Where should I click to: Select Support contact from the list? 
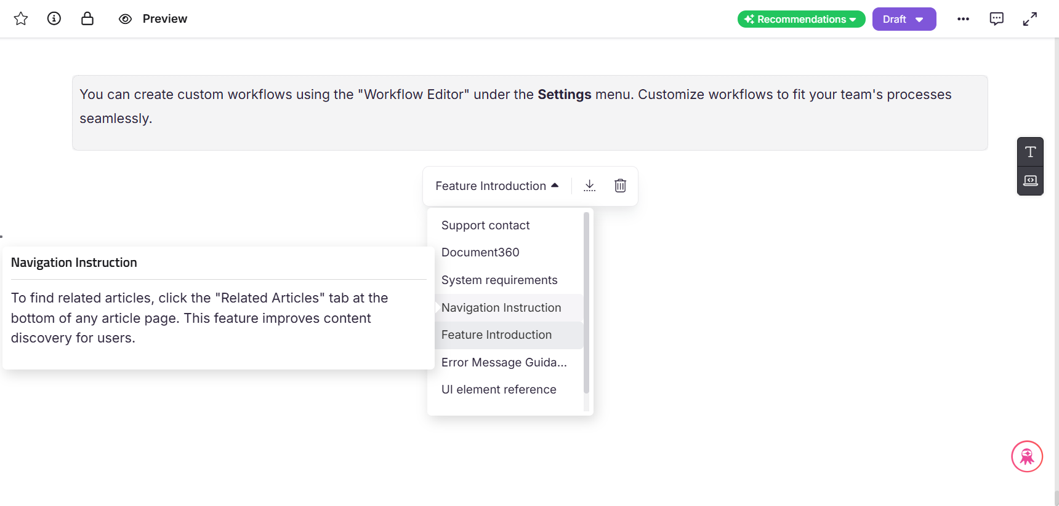[485, 226]
